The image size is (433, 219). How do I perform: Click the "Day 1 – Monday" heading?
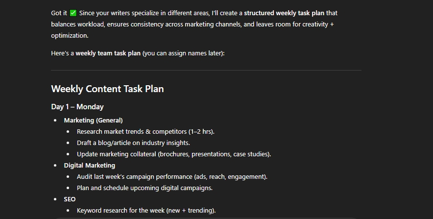click(77, 107)
